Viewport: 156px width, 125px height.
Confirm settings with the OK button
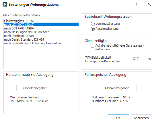click(x=118, y=118)
